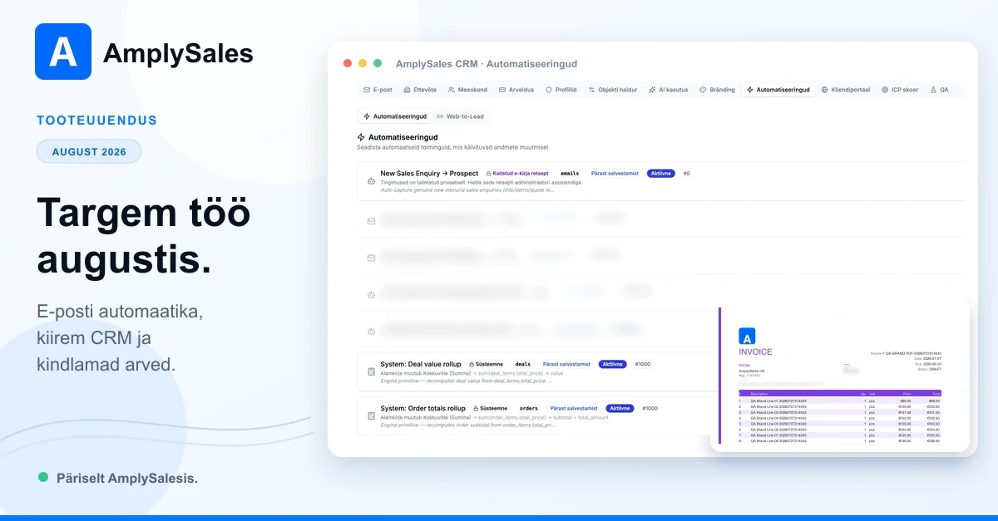Open System: Order totals rollup automation
The width and height of the screenshot is (998, 521).
point(422,408)
